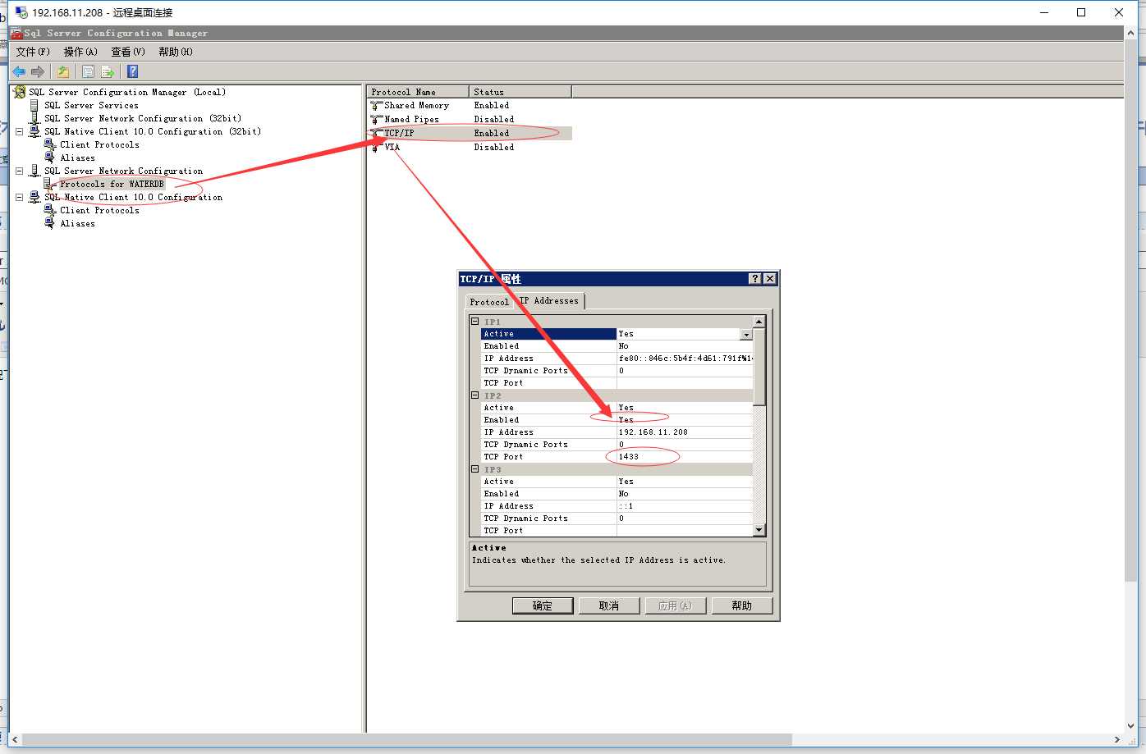Open the 帮助(H) menu
Image resolution: width=1146 pixels, height=754 pixels.
176,52
